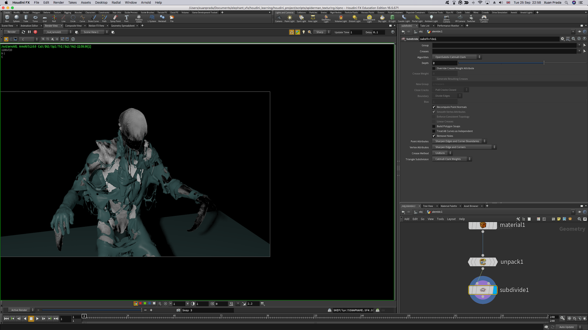The width and height of the screenshot is (588, 330).
Task: Toggle Build Polygon Soups checkbox
Action: (x=434, y=126)
